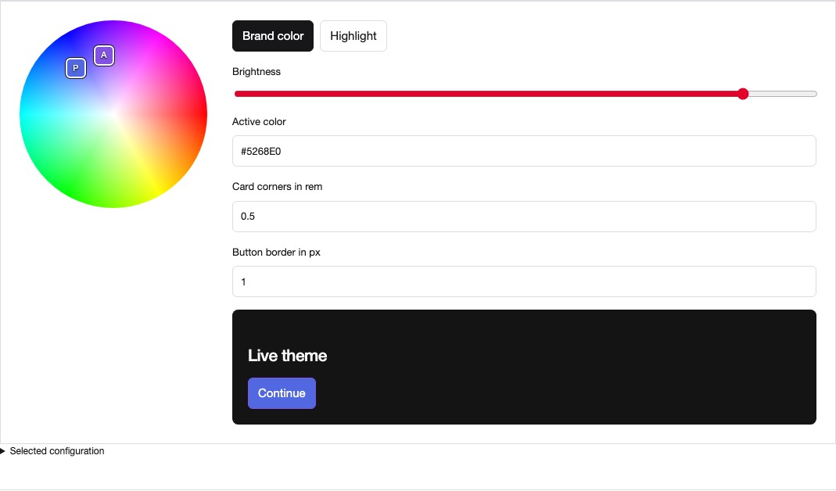836x491 pixels.
Task: Switch to the Highlight tab
Action: click(x=353, y=36)
